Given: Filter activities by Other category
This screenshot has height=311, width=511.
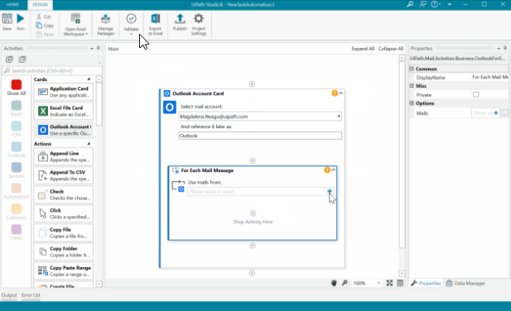Looking at the screenshot, I should click(x=17, y=232).
